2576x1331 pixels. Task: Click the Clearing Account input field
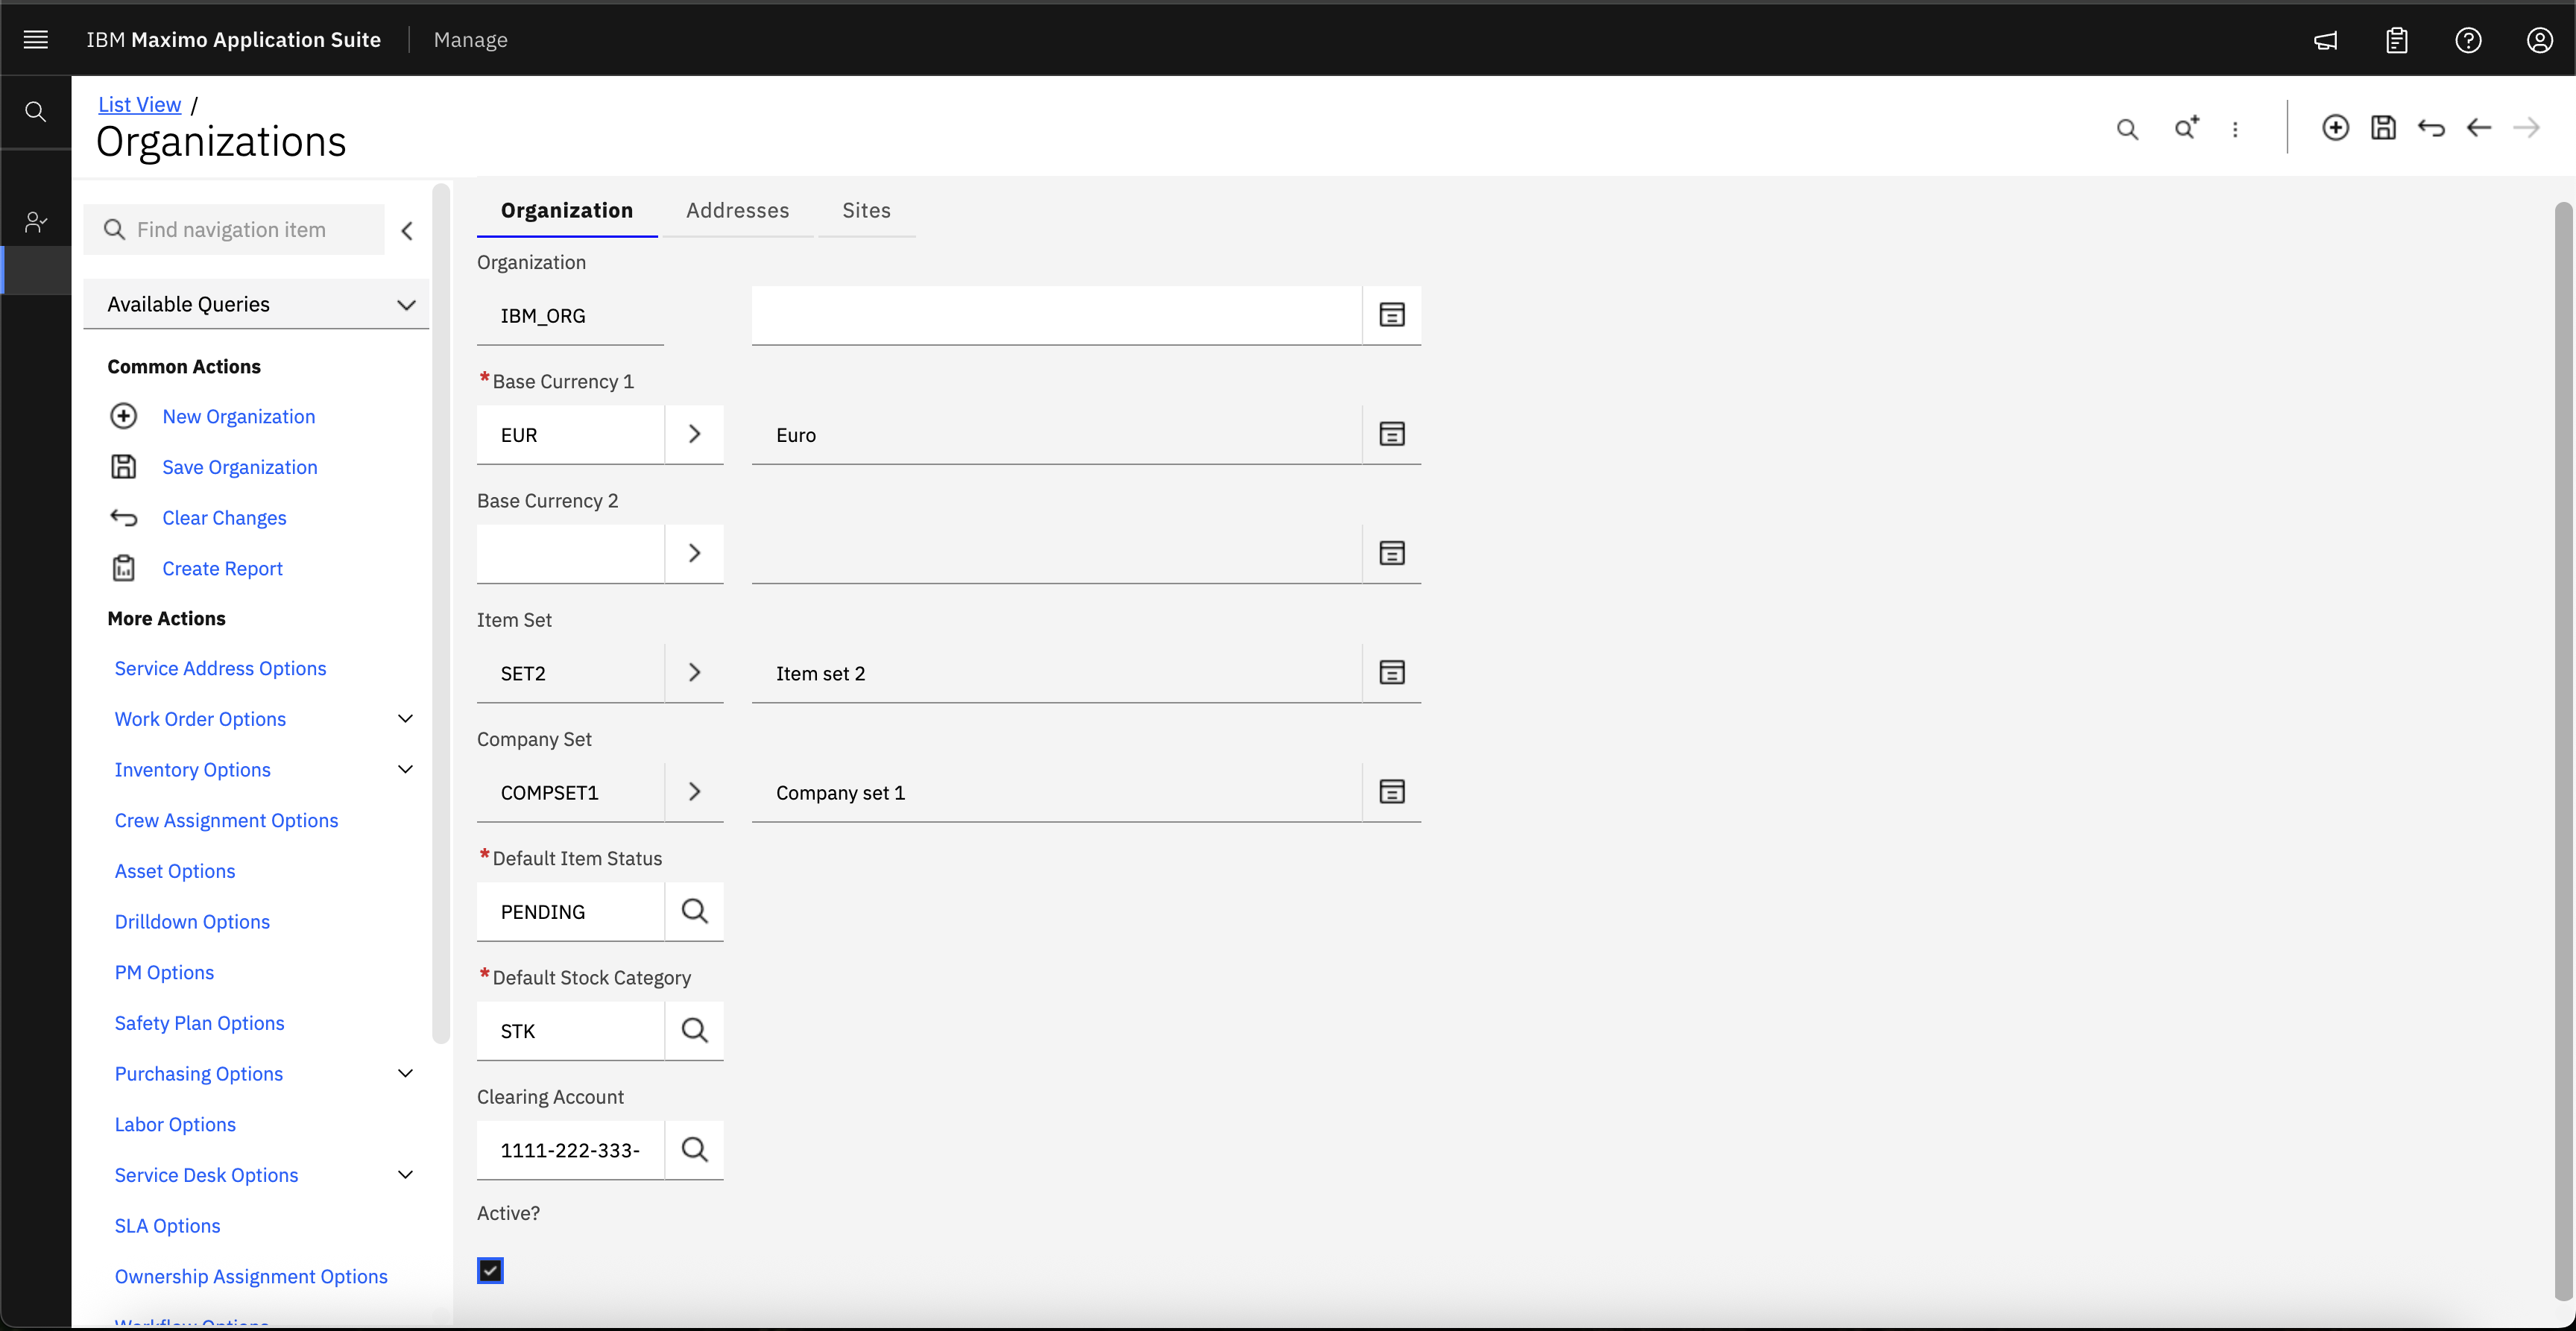point(571,1149)
